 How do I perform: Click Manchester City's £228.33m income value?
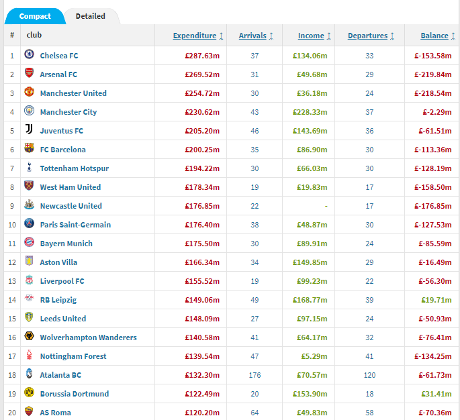tap(310, 112)
